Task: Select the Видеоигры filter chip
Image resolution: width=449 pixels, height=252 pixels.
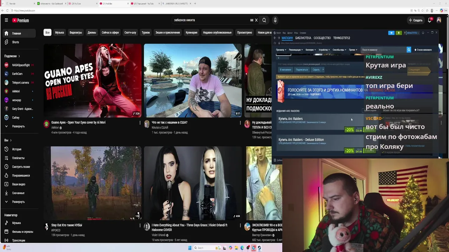Action: point(76,33)
